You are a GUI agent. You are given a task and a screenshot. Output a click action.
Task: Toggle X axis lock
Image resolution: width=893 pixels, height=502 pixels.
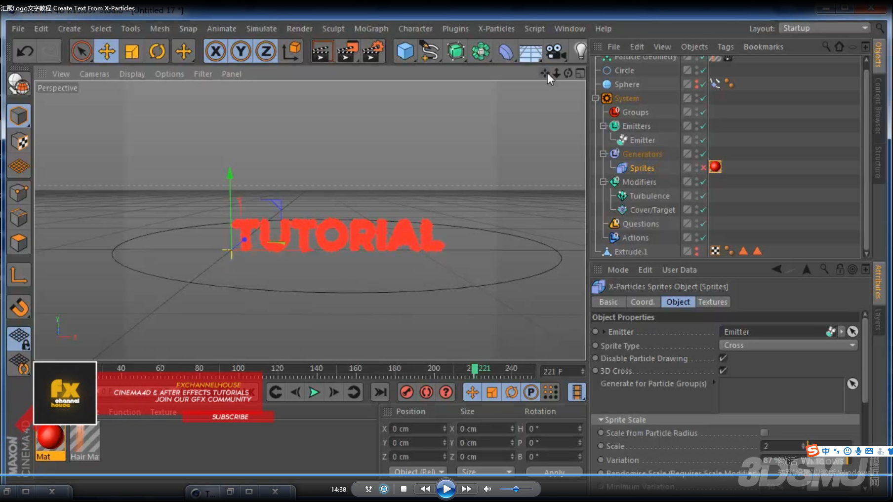[215, 51]
